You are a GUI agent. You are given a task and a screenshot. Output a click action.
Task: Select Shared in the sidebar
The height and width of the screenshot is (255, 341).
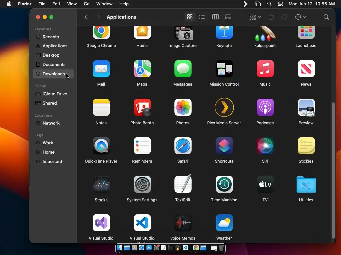(53, 103)
